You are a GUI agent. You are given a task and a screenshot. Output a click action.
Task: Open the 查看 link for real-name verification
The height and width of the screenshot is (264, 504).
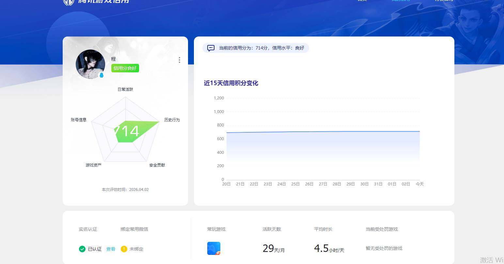(x=111, y=249)
